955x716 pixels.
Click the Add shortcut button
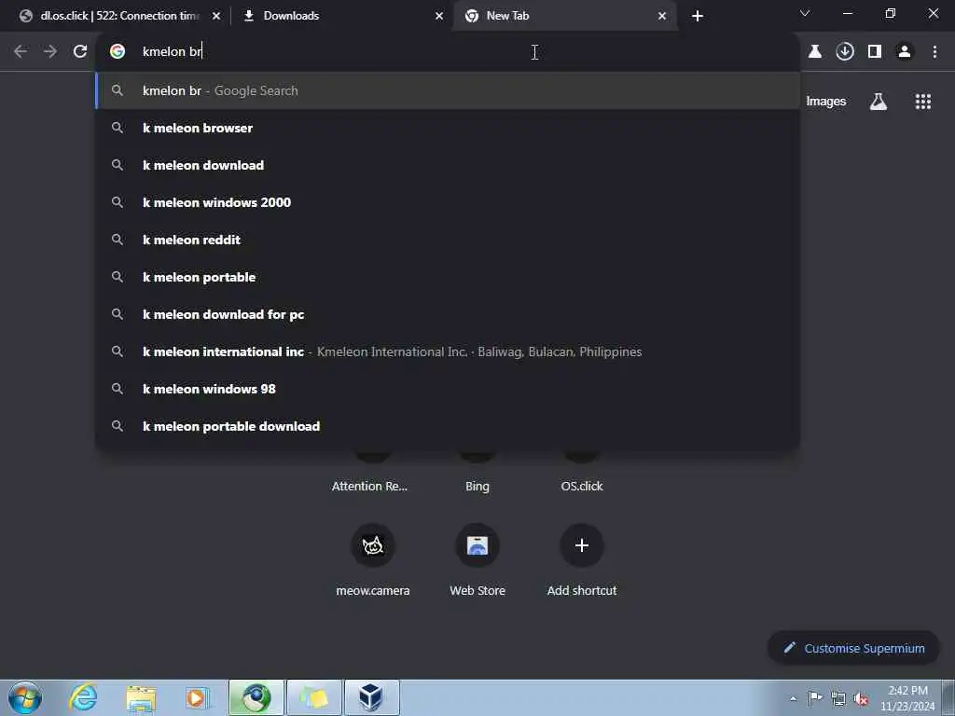point(582,559)
